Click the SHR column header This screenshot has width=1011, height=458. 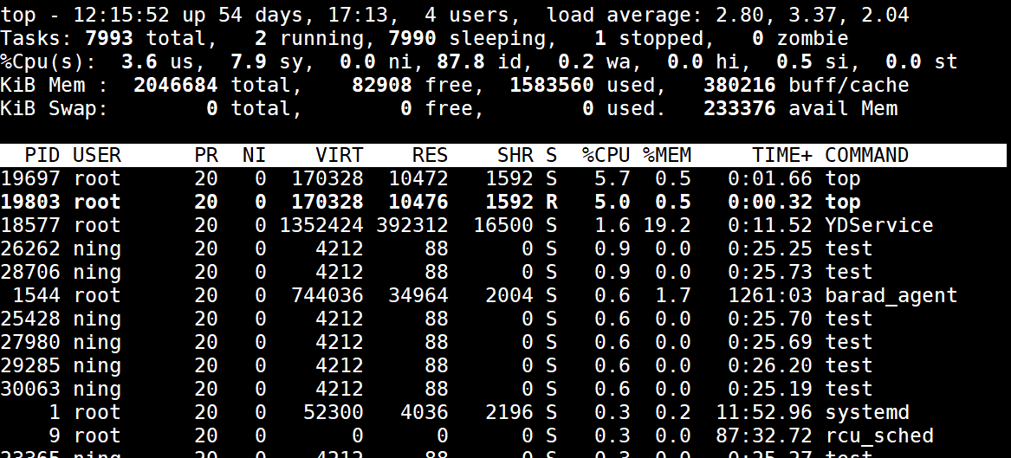[515, 155]
